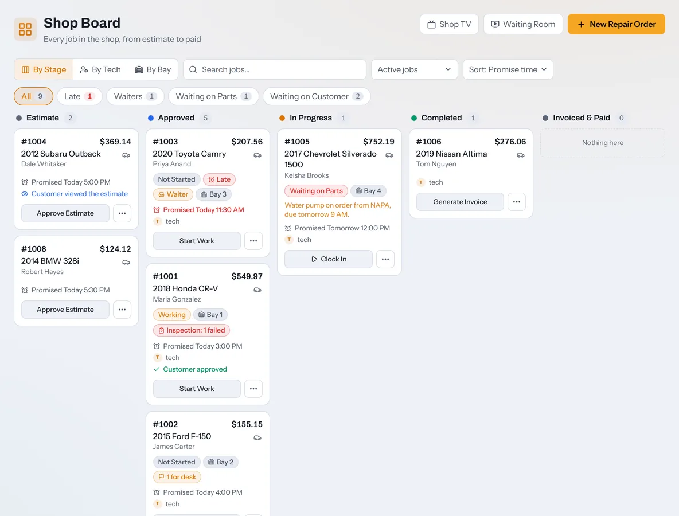Click the tech avatar on #1005 card
The height and width of the screenshot is (516, 679).
[289, 240]
